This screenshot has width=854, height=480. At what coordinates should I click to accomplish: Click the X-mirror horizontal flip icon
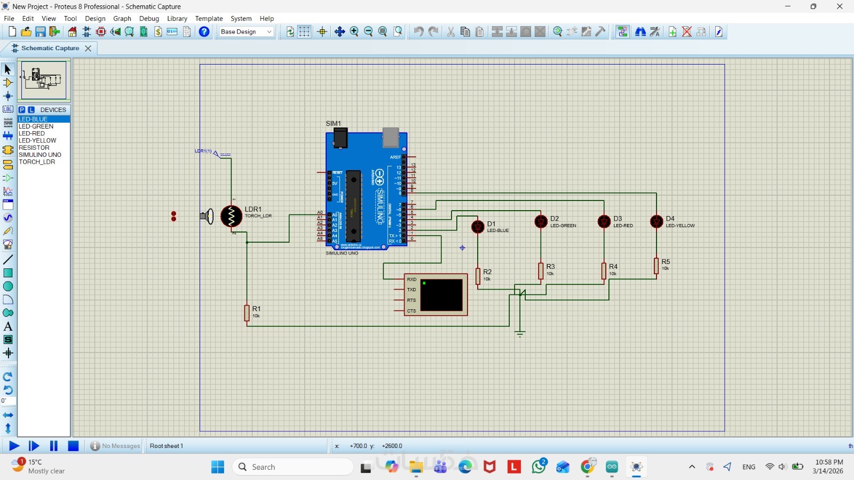click(7, 415)
